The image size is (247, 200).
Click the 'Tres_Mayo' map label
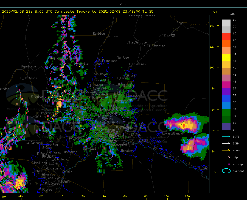click(99, 74)
